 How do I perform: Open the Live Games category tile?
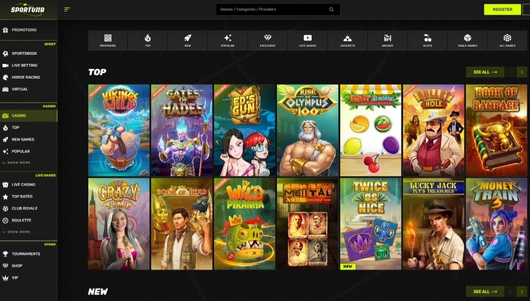point(308,40)
